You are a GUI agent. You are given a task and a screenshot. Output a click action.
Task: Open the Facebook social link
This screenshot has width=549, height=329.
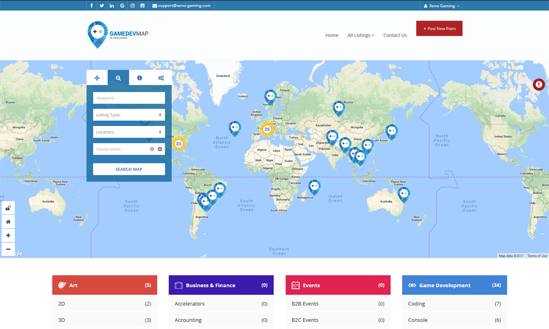[92, 5]
